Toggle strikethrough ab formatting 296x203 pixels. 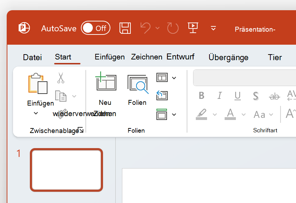[x=275, y=96]
